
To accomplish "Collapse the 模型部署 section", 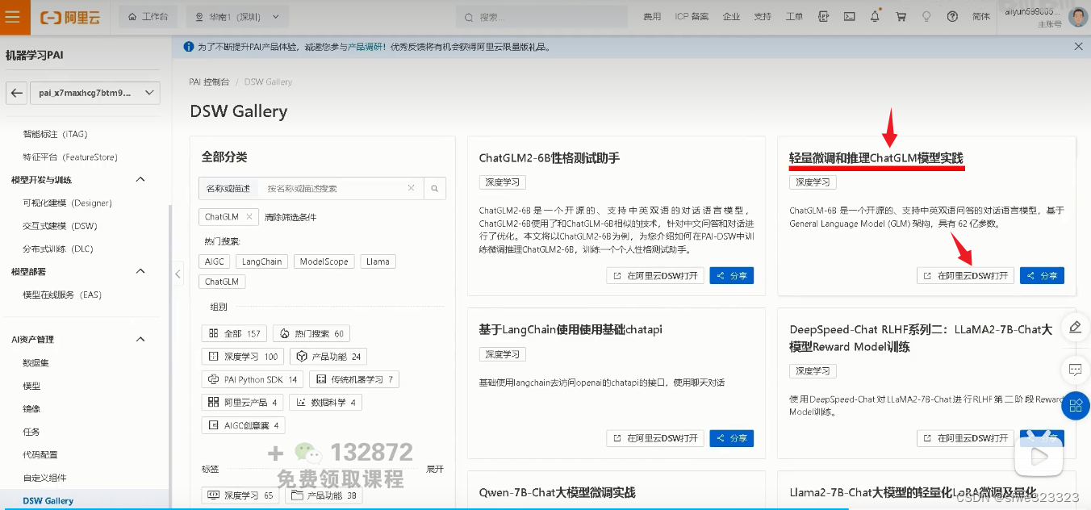I will pyautogui.click(x=140, y=271).
